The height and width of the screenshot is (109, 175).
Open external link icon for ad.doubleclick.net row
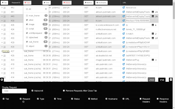[x=124, y=55]
